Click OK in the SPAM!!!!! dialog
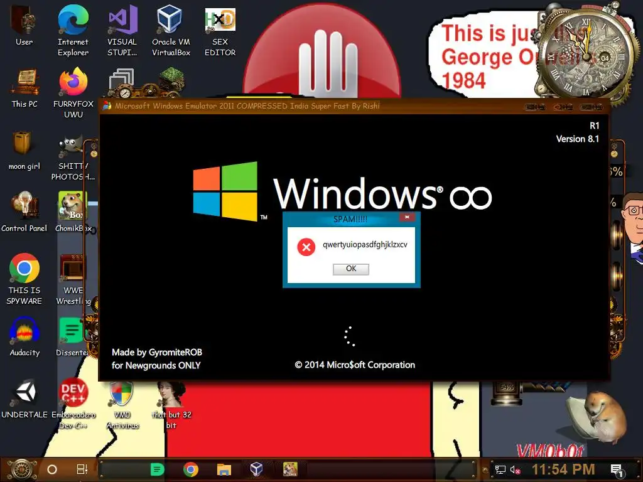The height and width of the screenshot is (482, 643). pos(351,269)
